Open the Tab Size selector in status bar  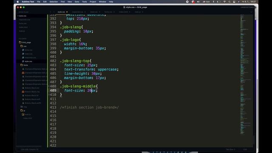coord(230,149)
